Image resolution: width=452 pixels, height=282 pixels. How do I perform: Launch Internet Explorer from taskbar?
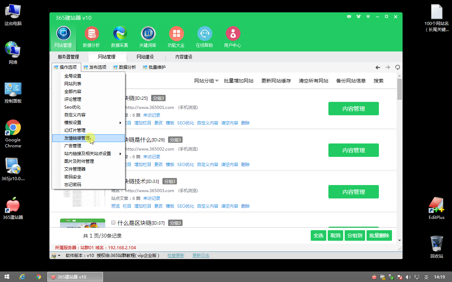click(x=22, y=277)
